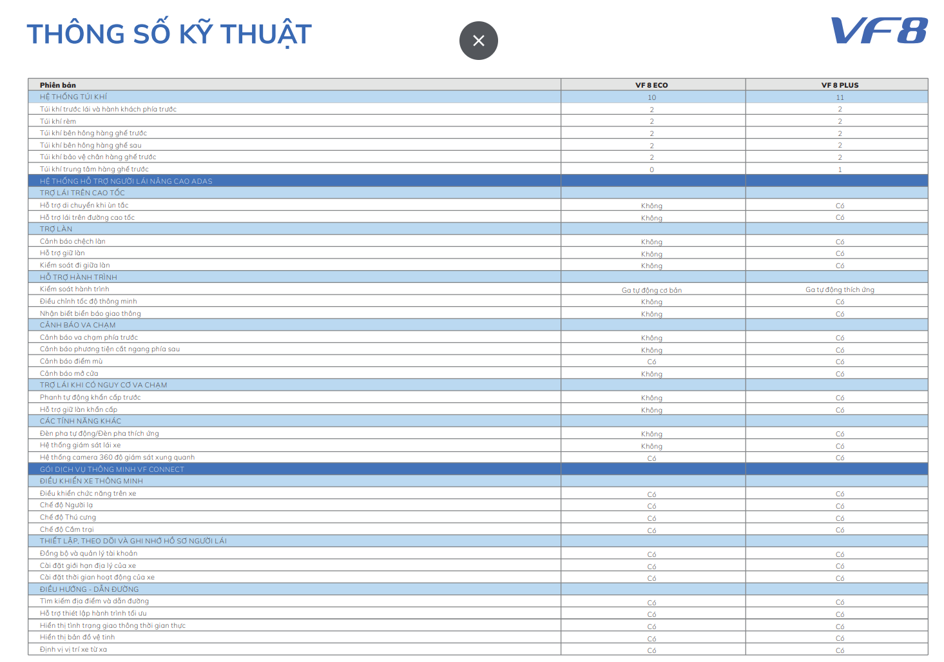Click the Túi khí rèm row label

(x=58, y=121)
